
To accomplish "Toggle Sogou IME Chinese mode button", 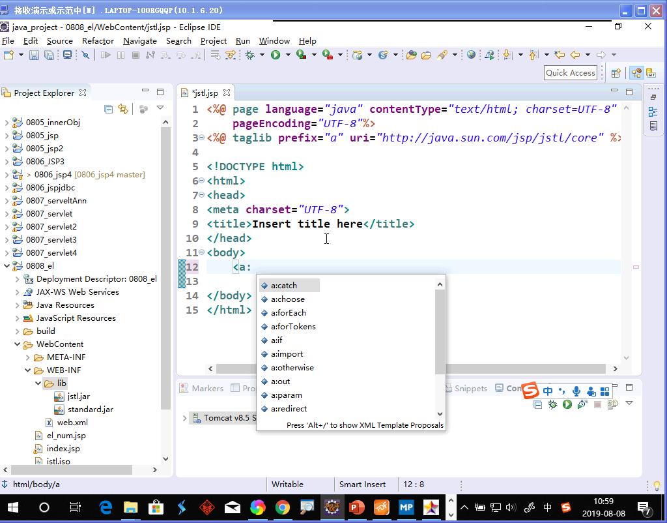I will pyautogui.click(x=548, y=391).
